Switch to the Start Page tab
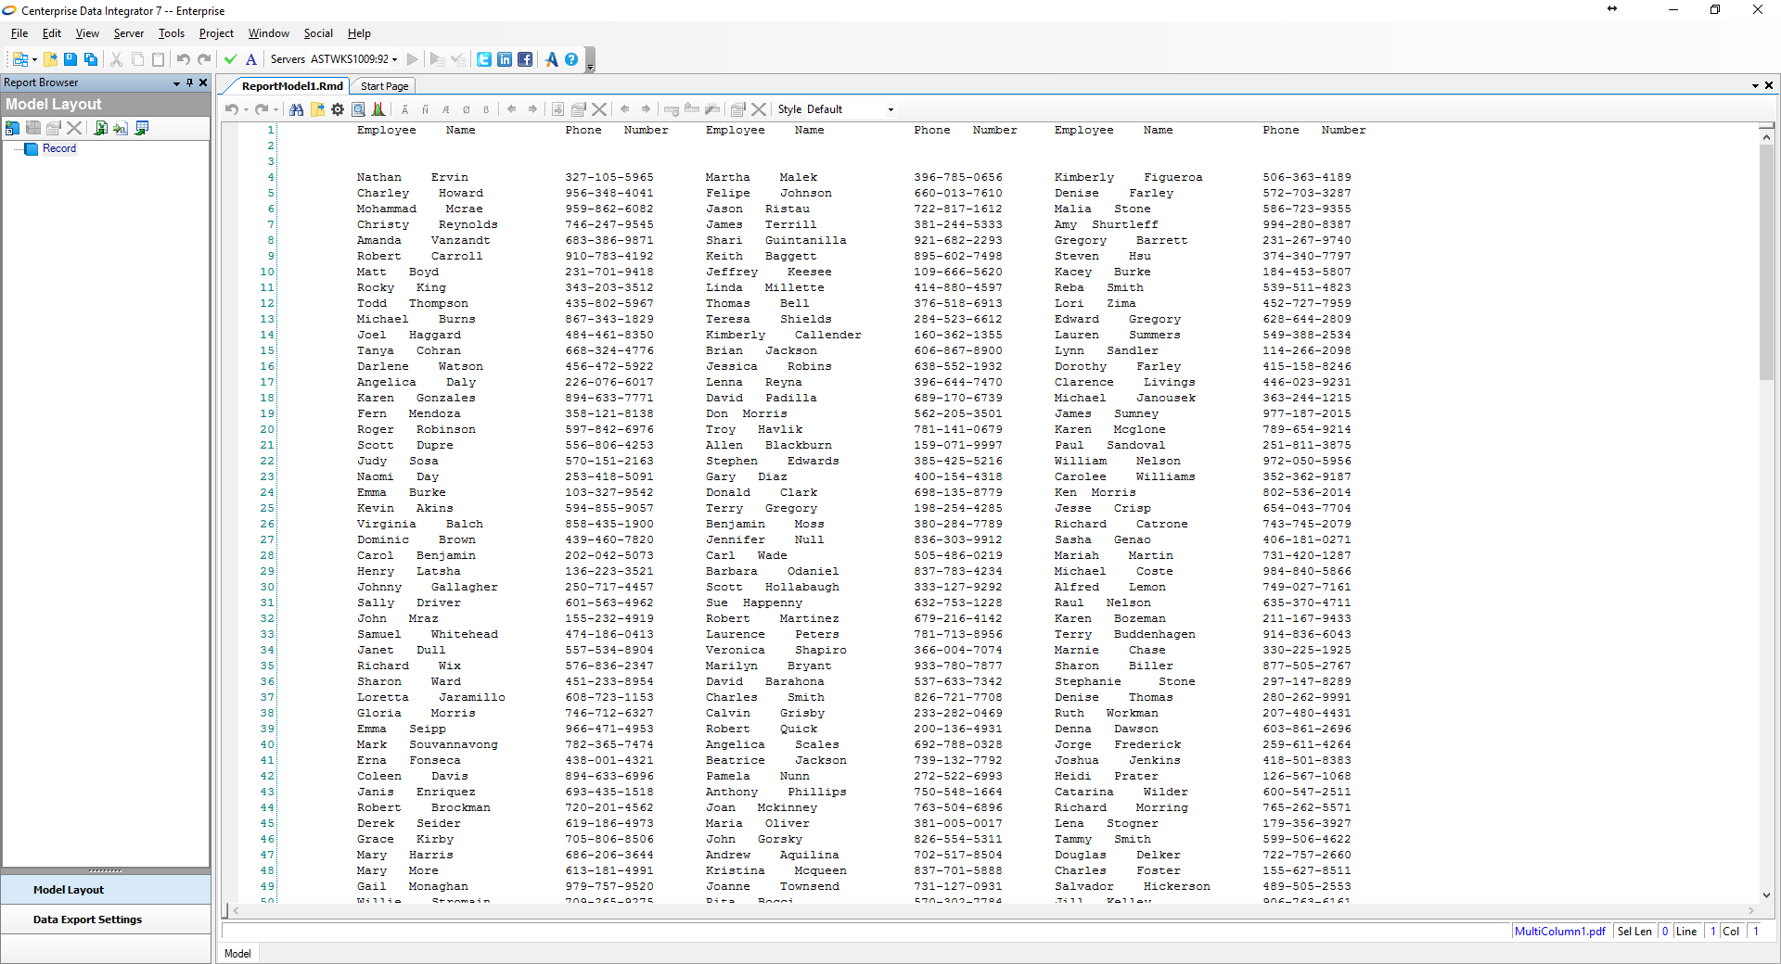Image resolution: width=1781 pixels, height=964 pixels. [384, 86]
